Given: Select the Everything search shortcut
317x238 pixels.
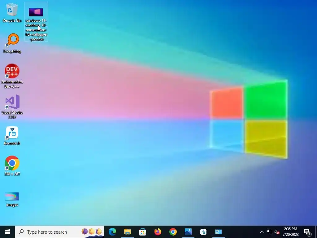Looking at the screenshot, I should pos(12,43).
